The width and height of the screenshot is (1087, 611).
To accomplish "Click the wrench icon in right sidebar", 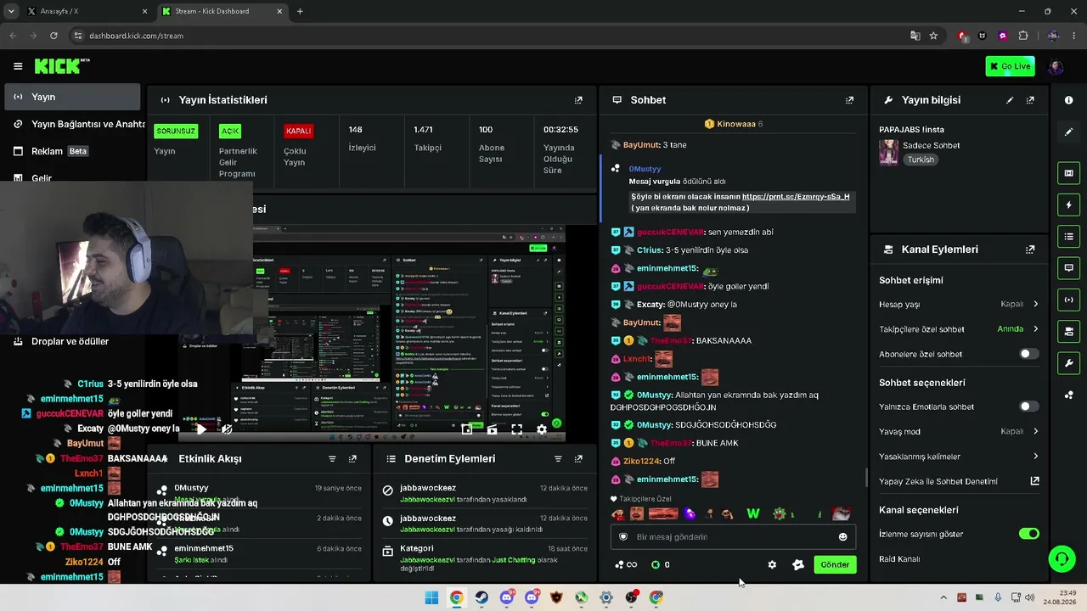I will pyautogui.click(x=1068, y=363).
